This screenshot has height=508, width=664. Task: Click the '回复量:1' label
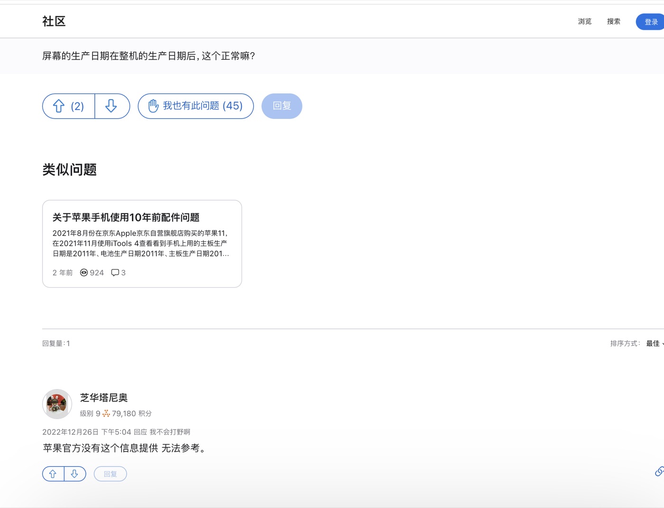click(56, 344)
